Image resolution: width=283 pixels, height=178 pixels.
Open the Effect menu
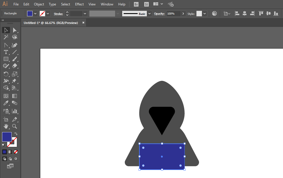click(x=79, y=4)
